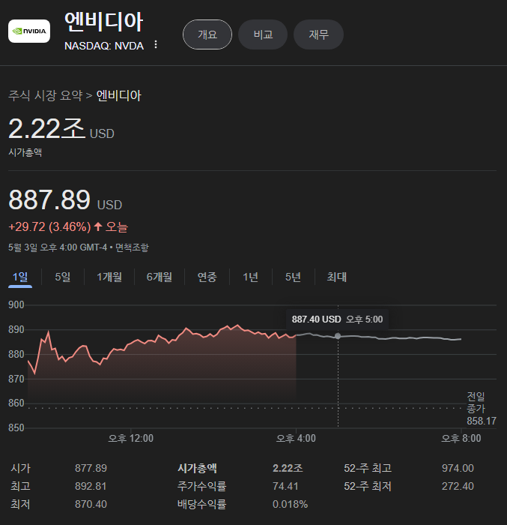507x525 pixels.
Task: Click the 주가수익률 value 74.41
Action: 285,486
